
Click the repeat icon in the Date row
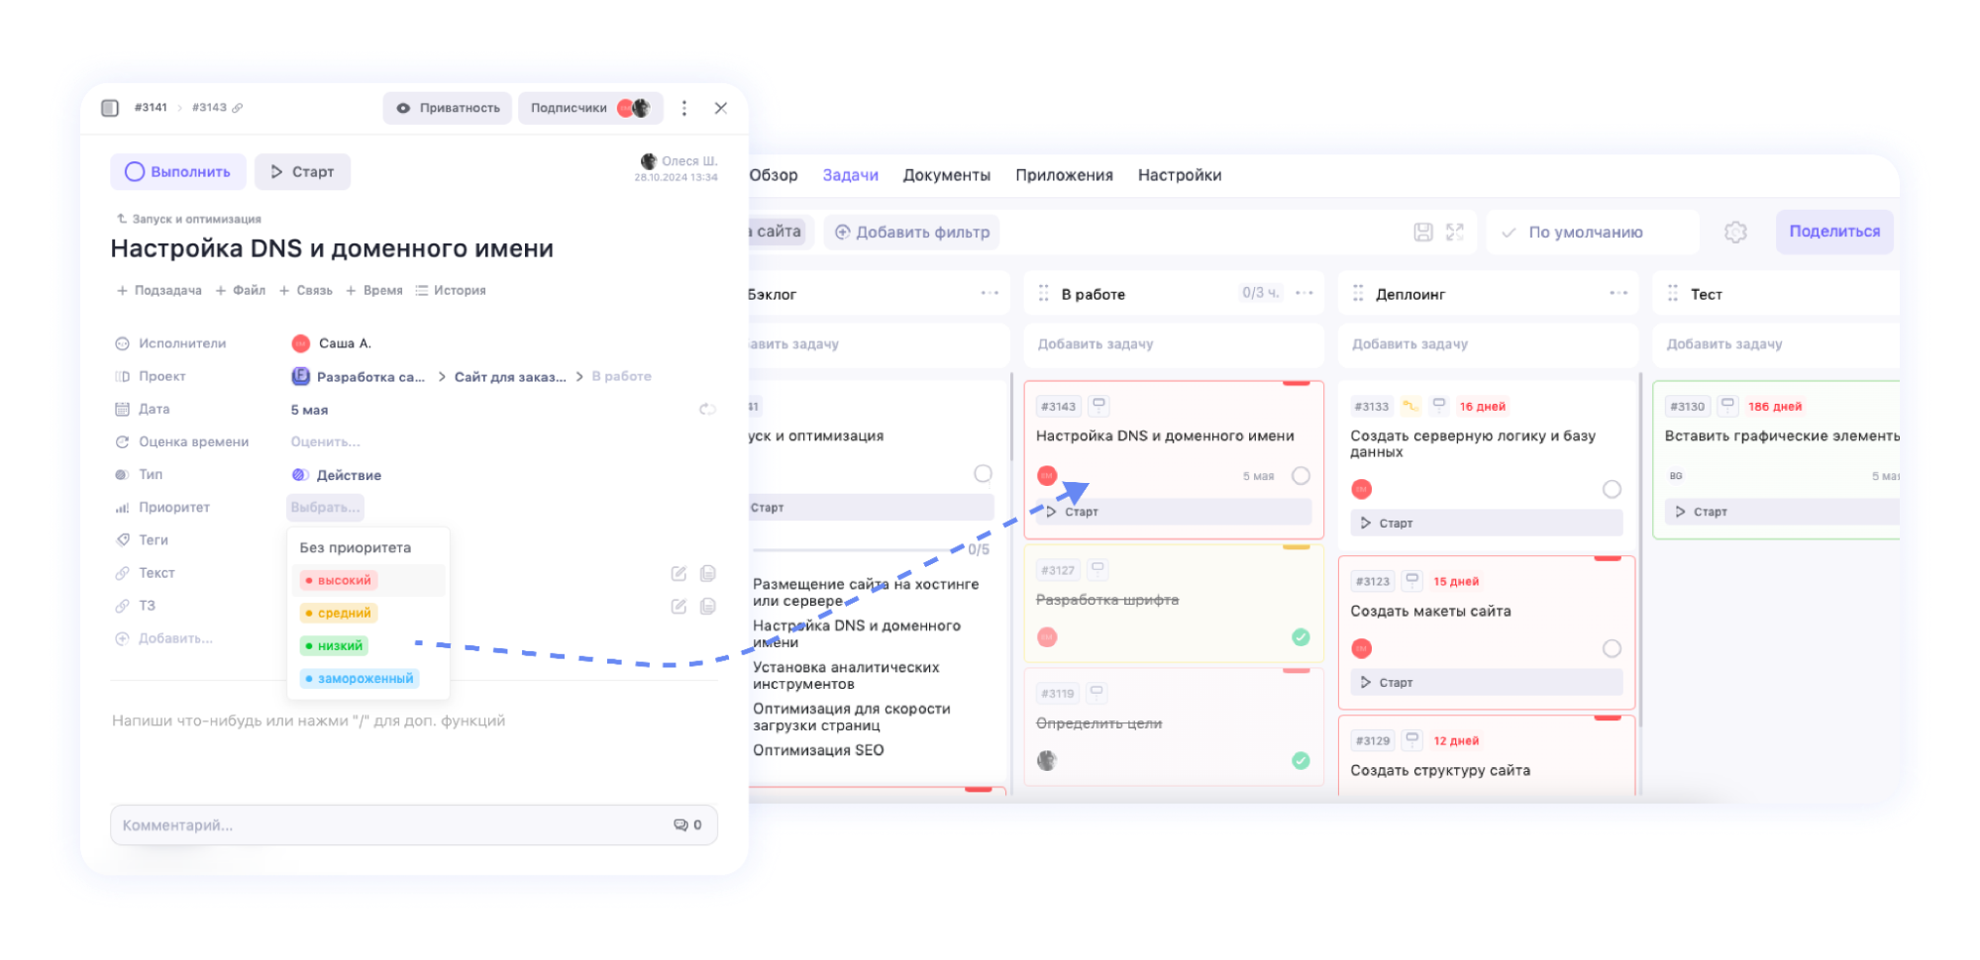[x=707, y=409]
